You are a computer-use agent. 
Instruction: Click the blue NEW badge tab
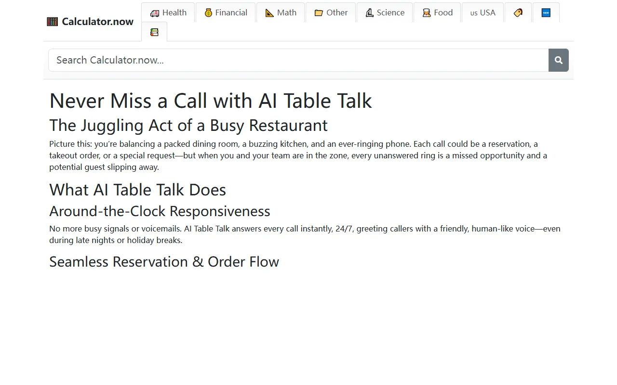[546, 13]
